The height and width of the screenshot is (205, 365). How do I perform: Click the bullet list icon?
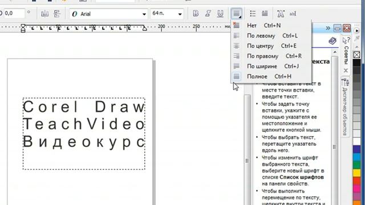point(253,14)
